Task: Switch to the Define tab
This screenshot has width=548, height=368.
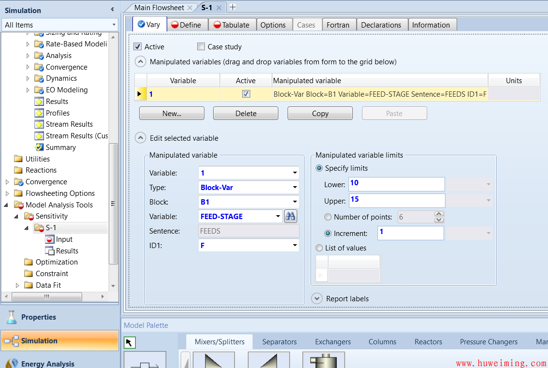Action: [187, 25]
